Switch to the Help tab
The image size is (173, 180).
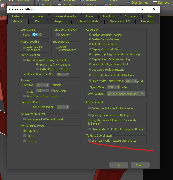(151, 16)
